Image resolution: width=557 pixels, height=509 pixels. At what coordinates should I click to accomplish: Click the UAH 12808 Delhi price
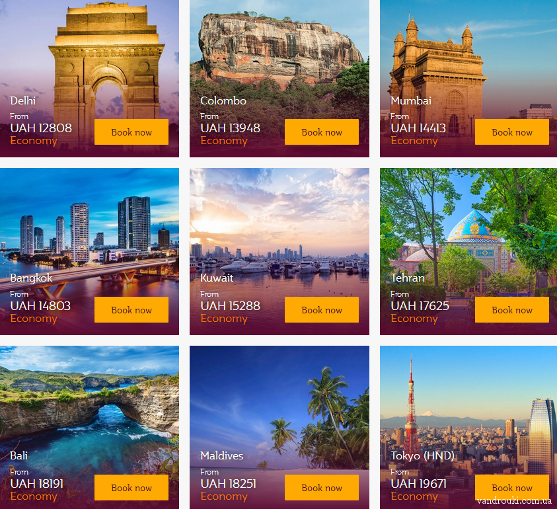click(x=41, y=128)
